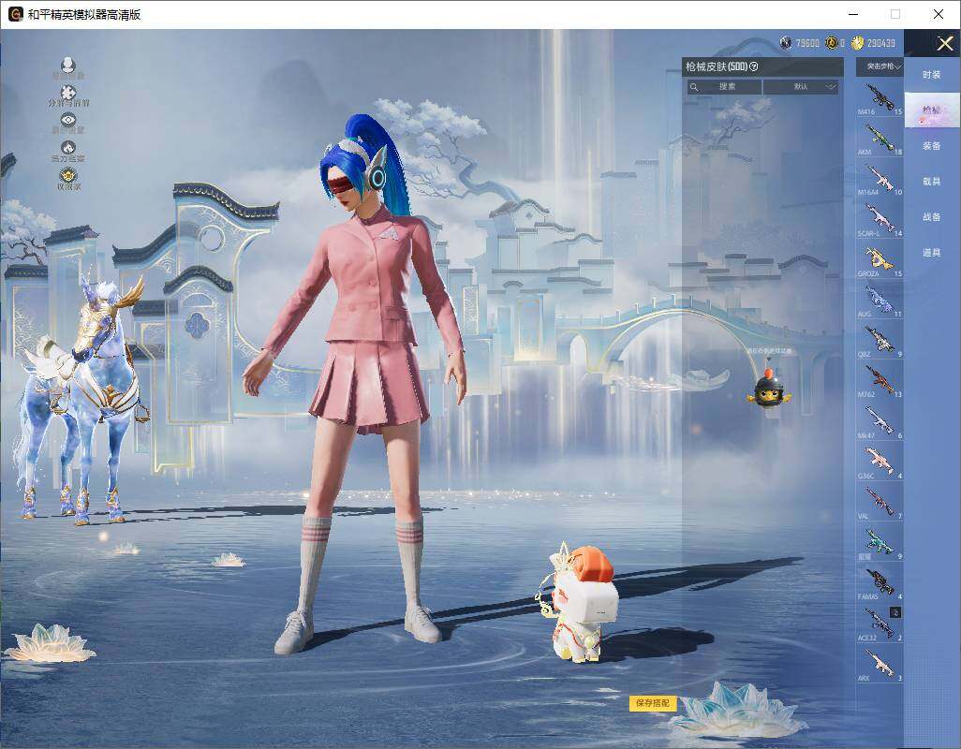Open the SCAR-L skin list
The width and height of the screenshot is (961, 749).
[880, 219]
